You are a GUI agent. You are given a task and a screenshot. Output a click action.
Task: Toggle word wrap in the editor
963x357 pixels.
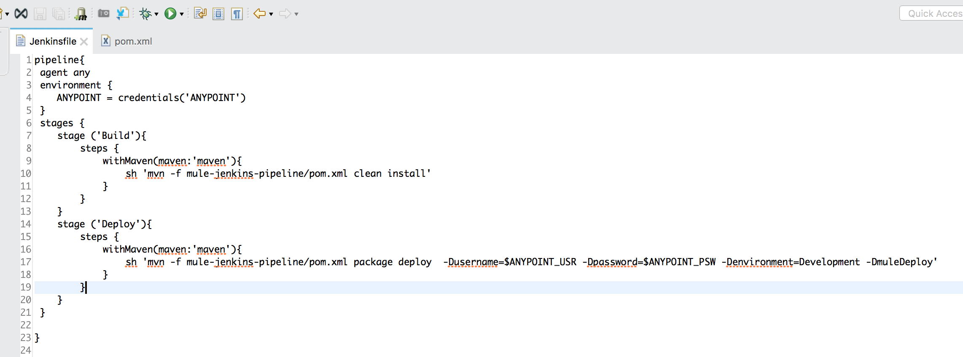pyautogui.click(x=200, y=14)
